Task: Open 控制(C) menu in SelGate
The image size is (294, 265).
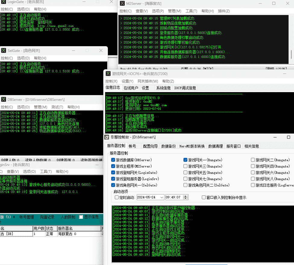Action: point(7,58)
